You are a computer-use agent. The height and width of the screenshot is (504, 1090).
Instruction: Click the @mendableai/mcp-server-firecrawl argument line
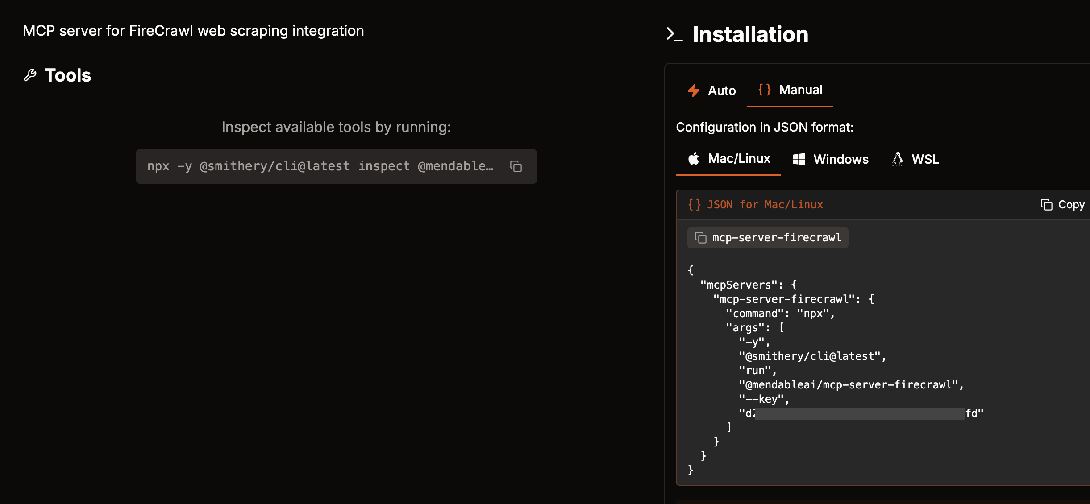(x=851, y=385)
